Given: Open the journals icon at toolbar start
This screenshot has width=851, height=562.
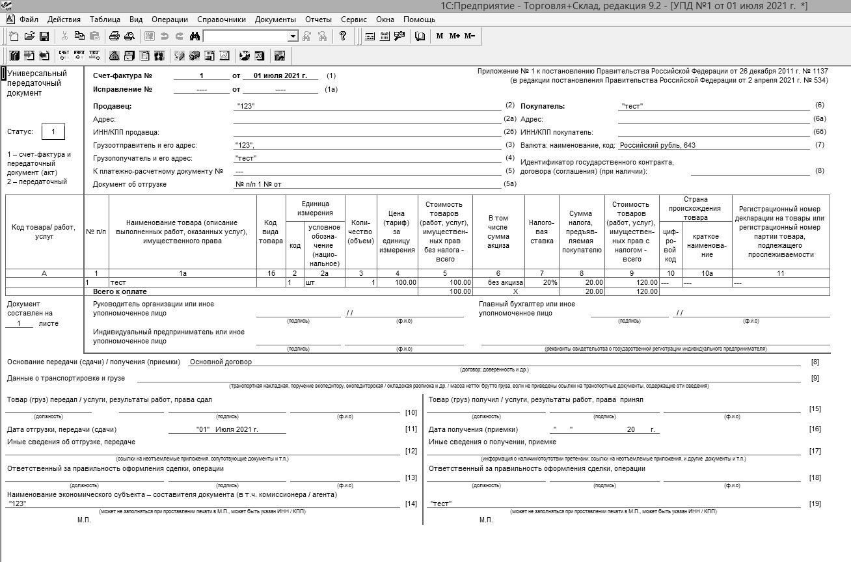Looking at the screenshot, I should click(x=14, y=56).
